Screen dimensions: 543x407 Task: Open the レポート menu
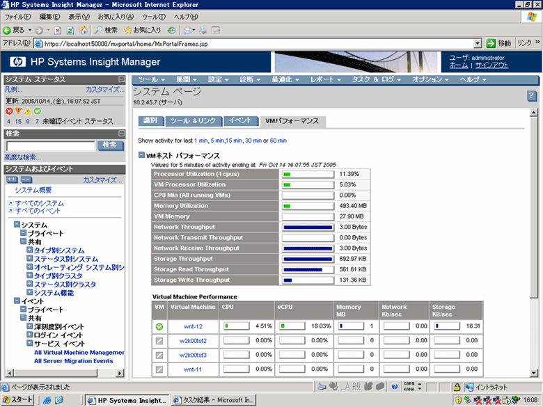(326, 79)
